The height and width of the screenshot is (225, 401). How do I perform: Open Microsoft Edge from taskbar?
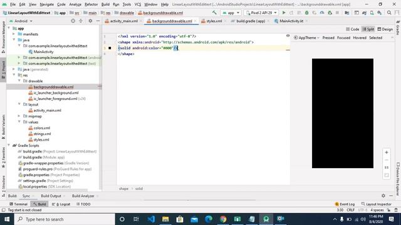tap(209, 219)
